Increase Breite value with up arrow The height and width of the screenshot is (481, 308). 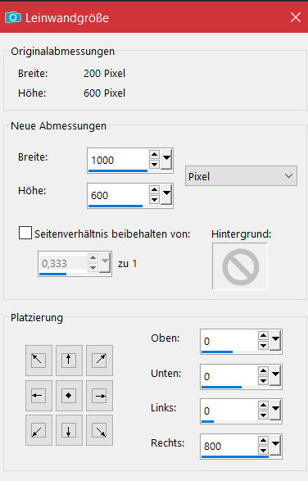coord(154,154)
